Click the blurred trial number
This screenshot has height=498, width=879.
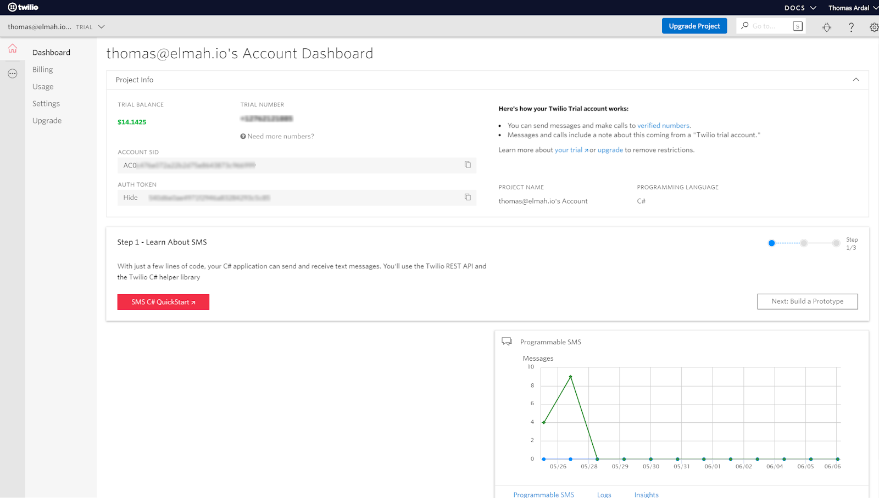[x=266, y=119]
